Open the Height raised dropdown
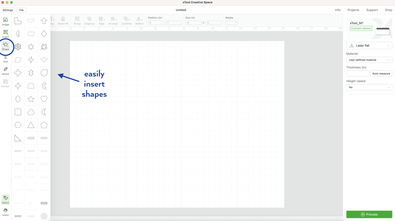The image size is (395, 221). (x=369, y=87)
